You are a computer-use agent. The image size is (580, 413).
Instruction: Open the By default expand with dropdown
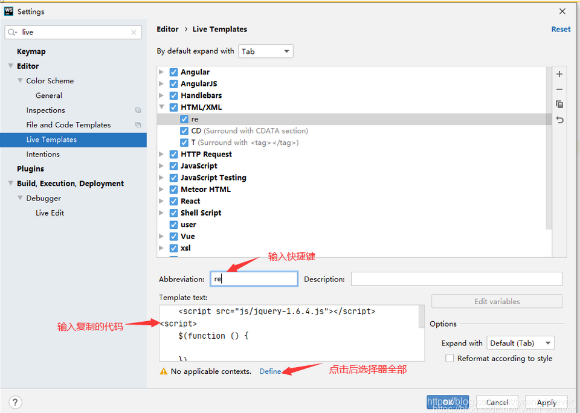coord(266,51)
